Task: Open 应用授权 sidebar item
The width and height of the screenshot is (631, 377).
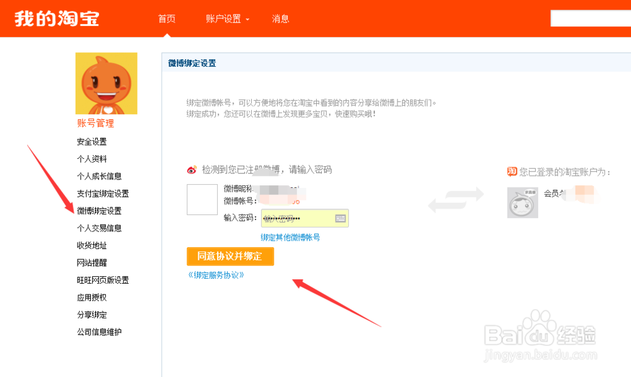Action: (x=91, y=297)
